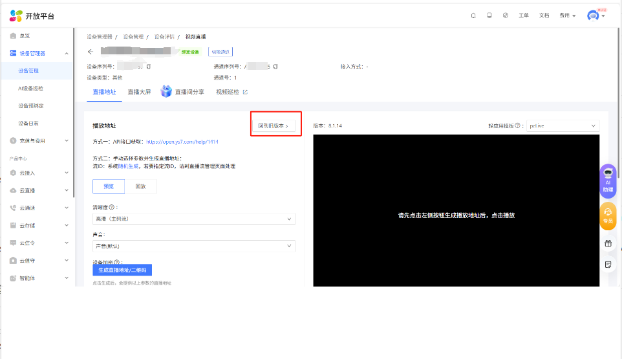Open the 专员 customer service widget

point(608,216)
